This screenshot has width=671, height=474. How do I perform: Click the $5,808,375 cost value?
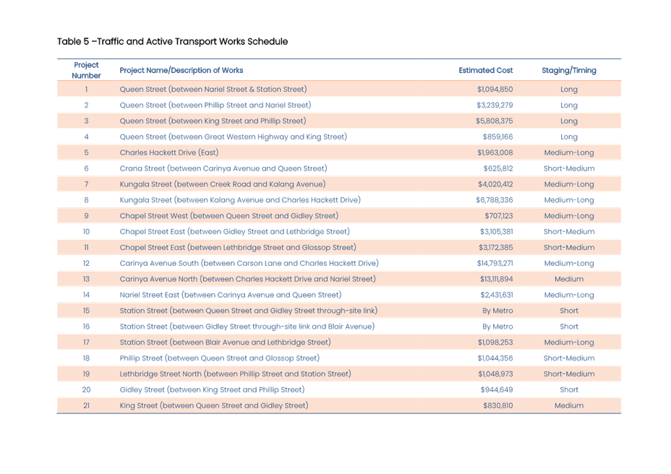(495, 121)
